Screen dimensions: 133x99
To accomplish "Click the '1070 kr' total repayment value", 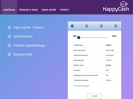I will [109, 80].
